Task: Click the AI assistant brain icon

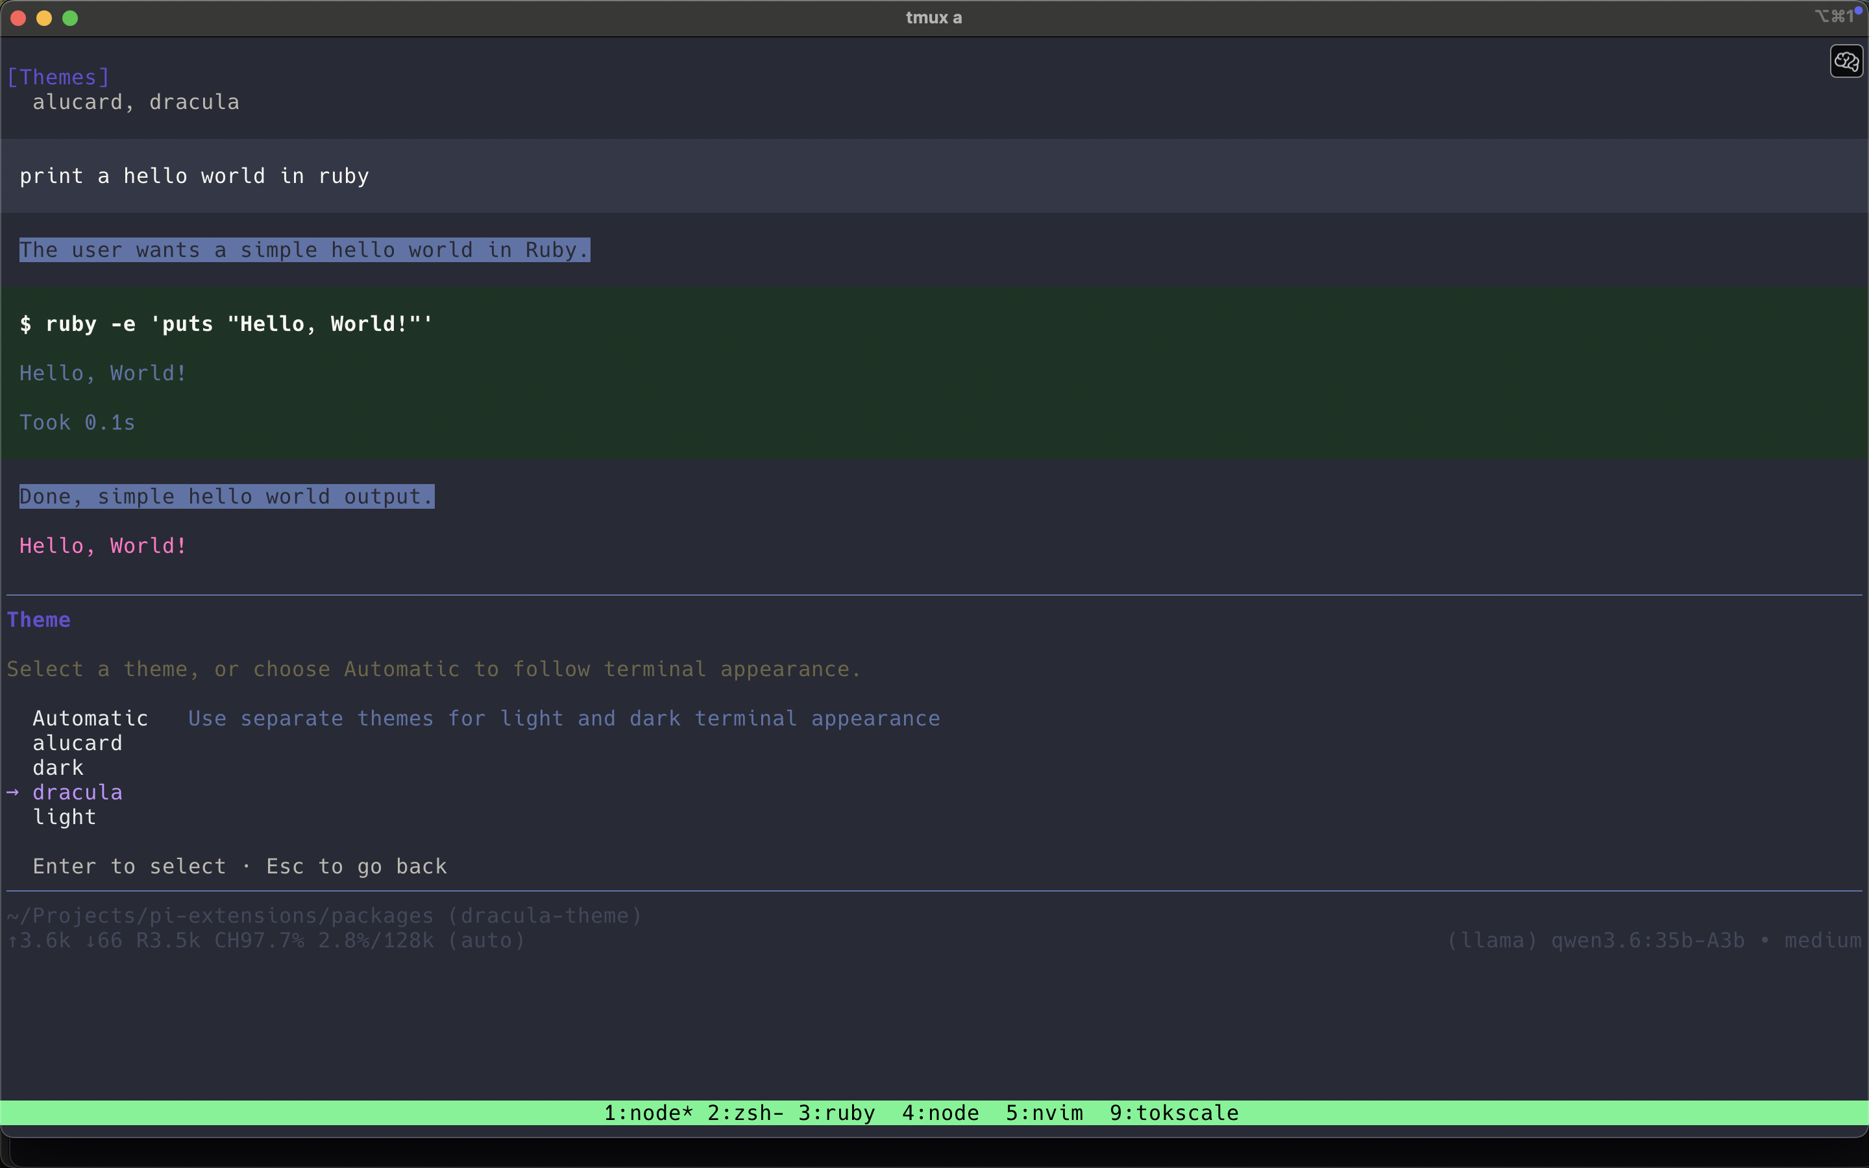Action: pos(1846,61)
